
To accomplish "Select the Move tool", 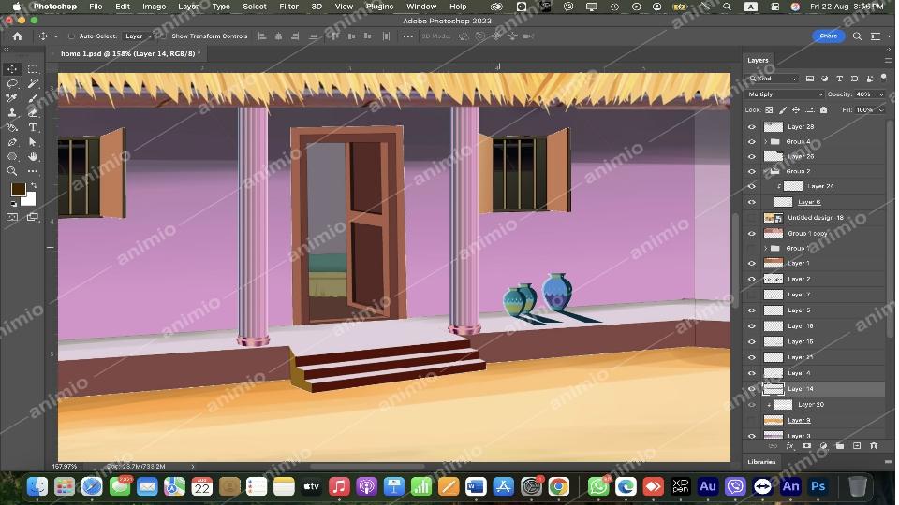I will pos(12,69).
